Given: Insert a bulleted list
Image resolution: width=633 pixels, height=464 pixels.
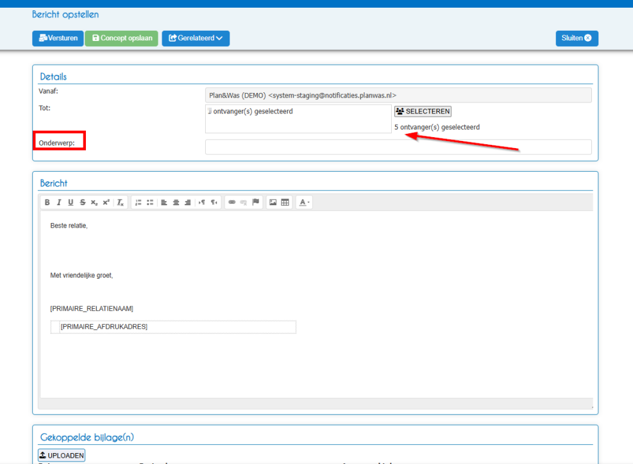Looking at the screenshot, I should [150, 203].
